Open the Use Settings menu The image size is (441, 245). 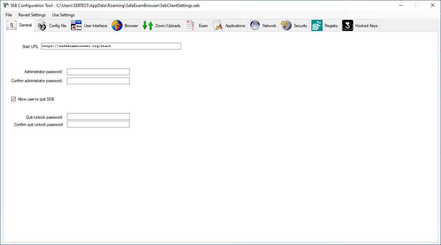point(63,15)
